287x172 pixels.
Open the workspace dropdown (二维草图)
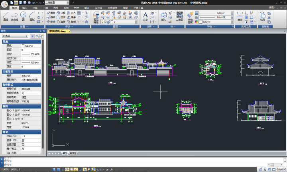57,2
